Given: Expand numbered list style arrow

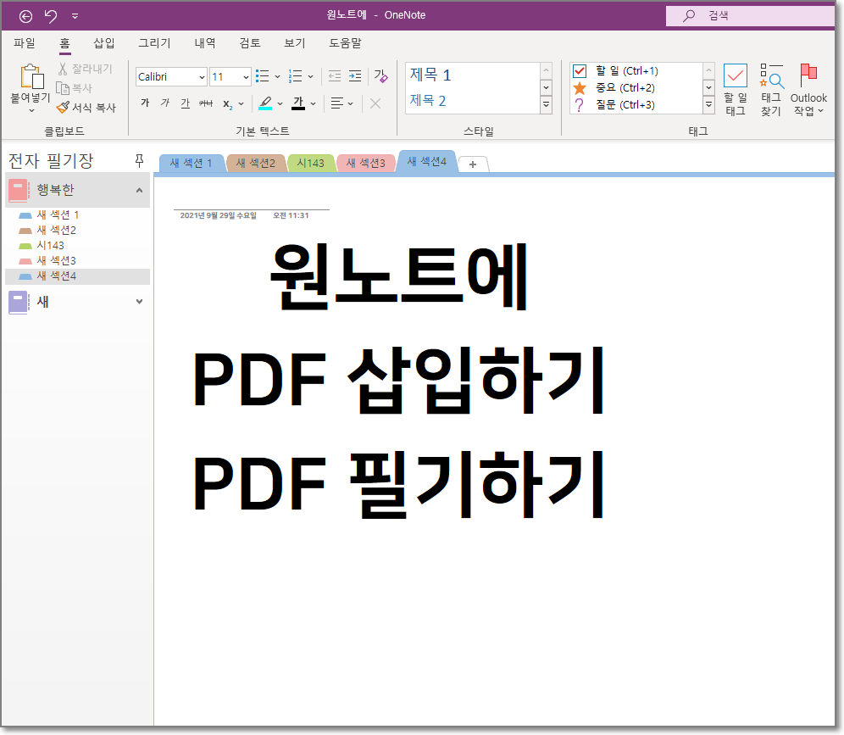Looking at the screenshot, I should pyautogui.click(x=311, y=77).
